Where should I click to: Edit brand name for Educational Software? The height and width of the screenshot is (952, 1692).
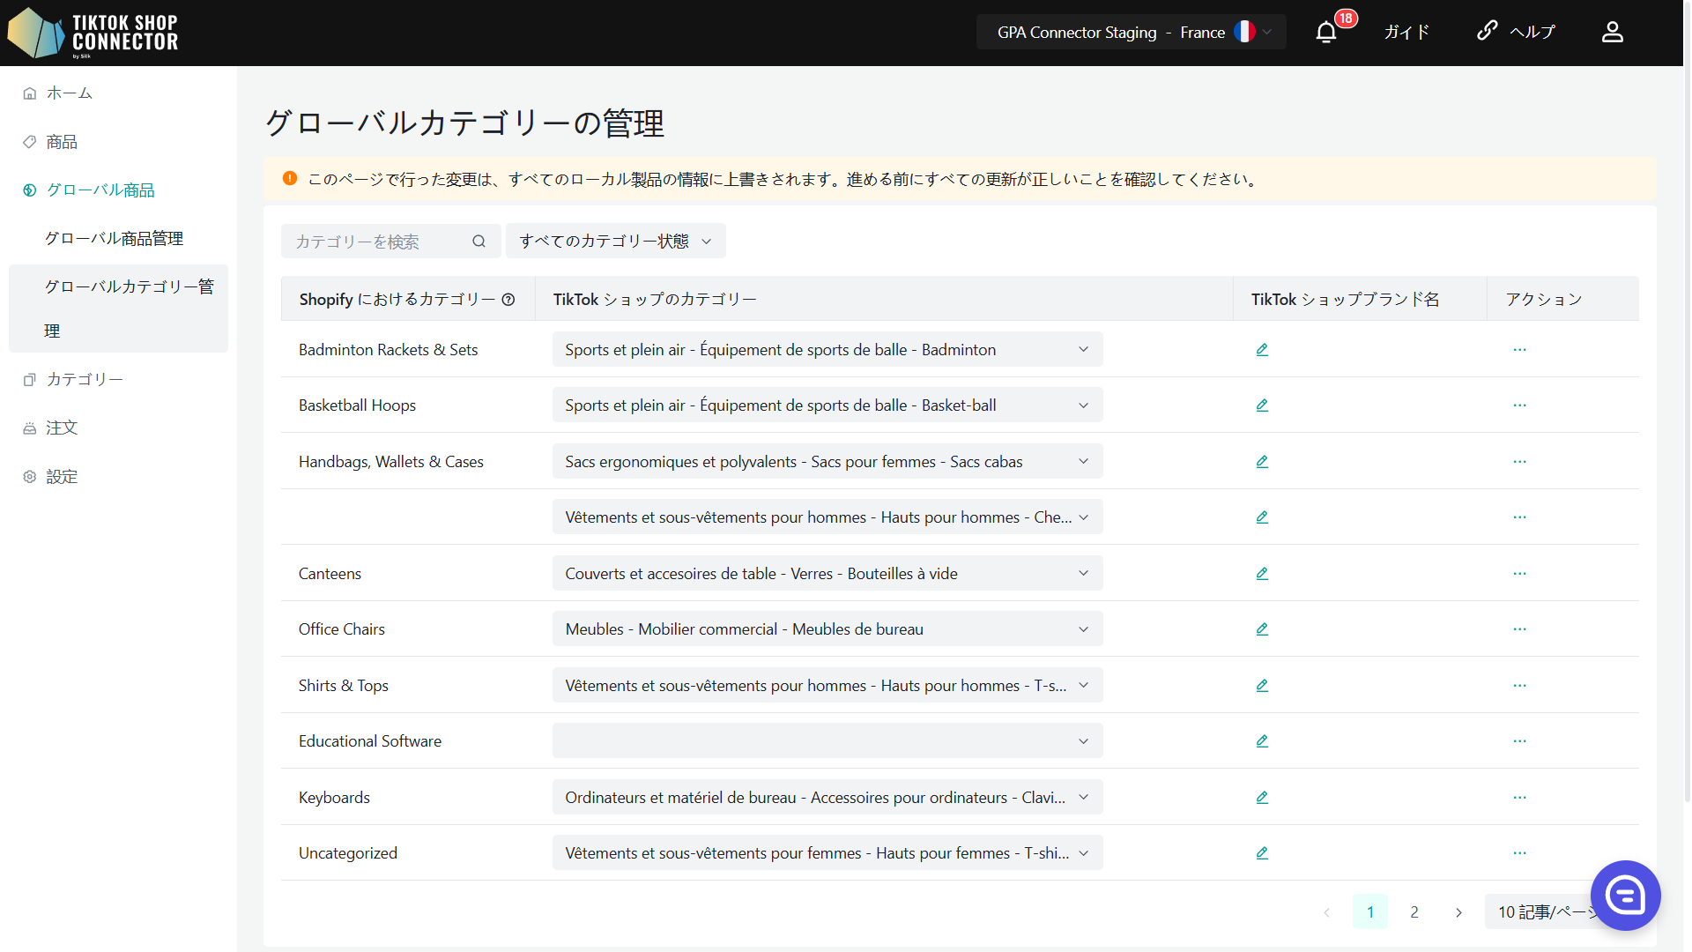[x=1262, y=741]
